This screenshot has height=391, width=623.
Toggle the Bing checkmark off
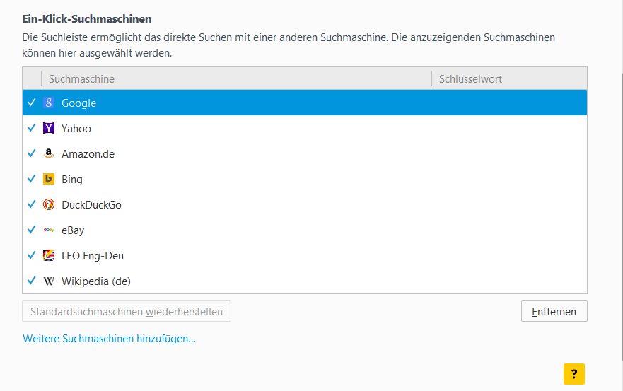(x=31, y=180)
